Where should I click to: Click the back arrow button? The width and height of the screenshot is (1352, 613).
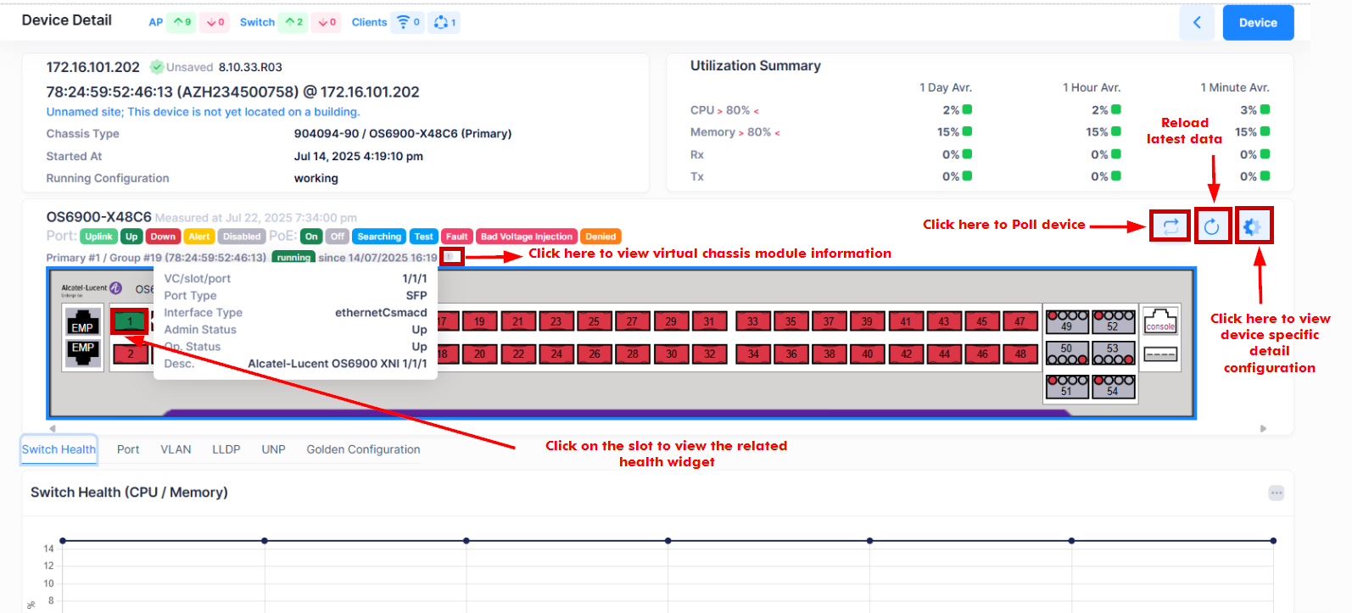click(x=1197, y=23)
